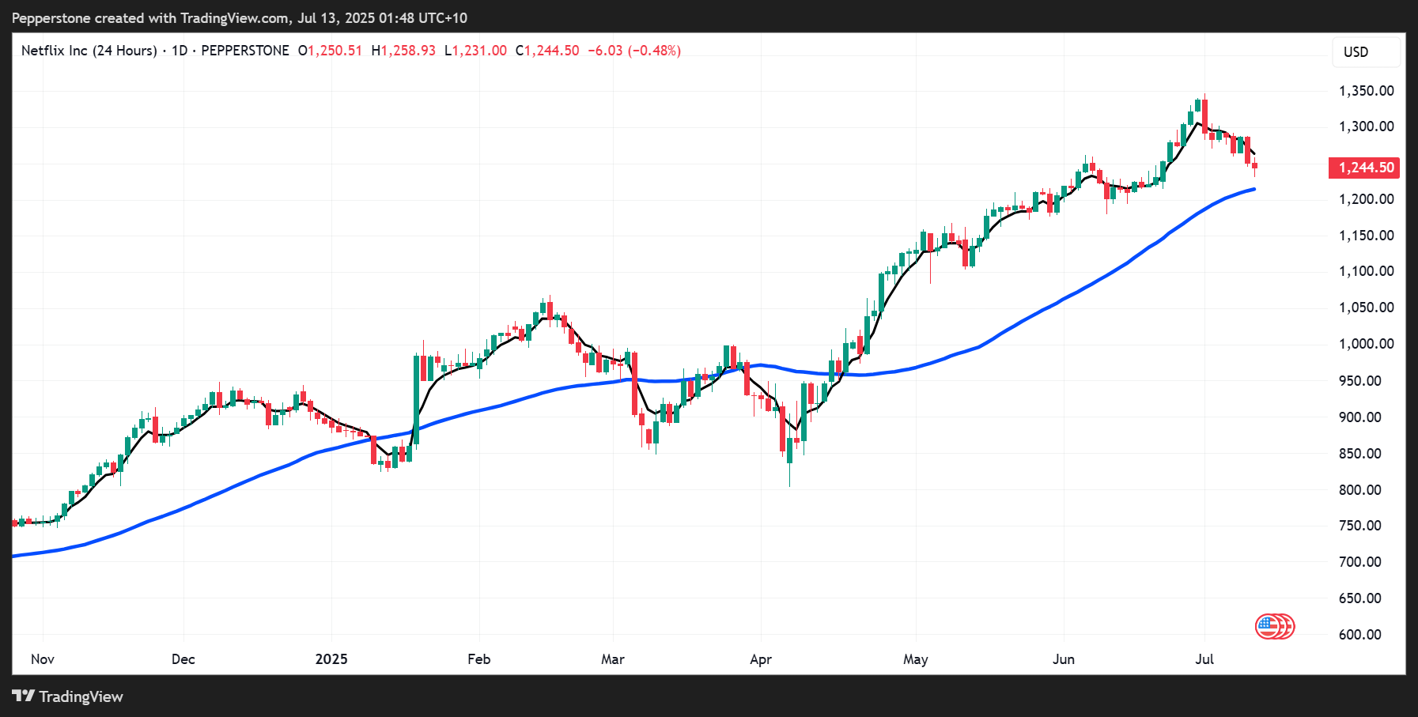Click the 750.00 price axis label
This screenshot has width=1418, height=717.
[1360, 526]
